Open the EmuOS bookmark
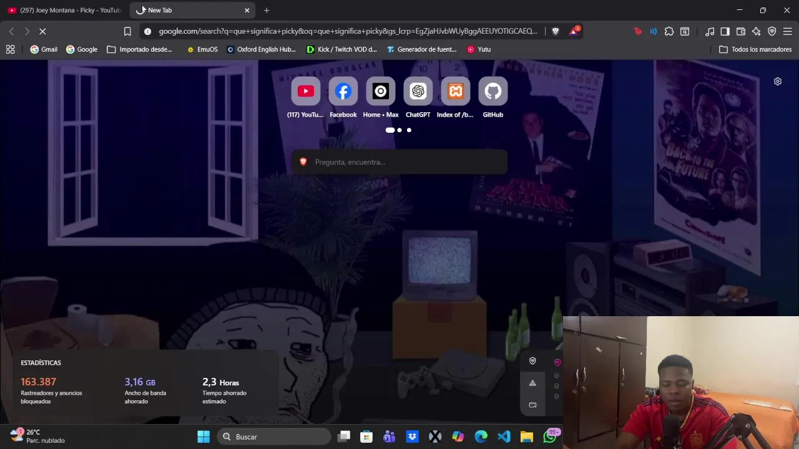Viewport: 799px width, 449px height. [x=202, y=49]
